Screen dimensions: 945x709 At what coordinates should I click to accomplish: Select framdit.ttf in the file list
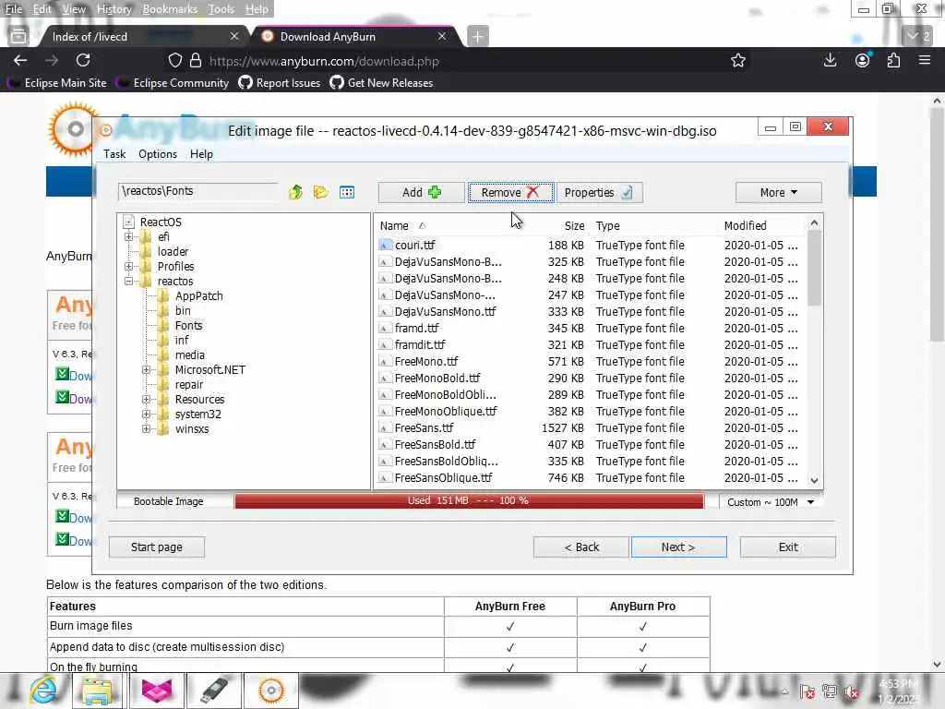[591, 345]
